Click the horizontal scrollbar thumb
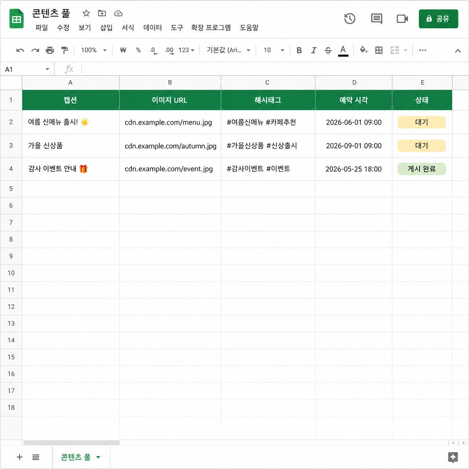Image resolution: width=469 pixels, height=469 pixels. (71, 443)
